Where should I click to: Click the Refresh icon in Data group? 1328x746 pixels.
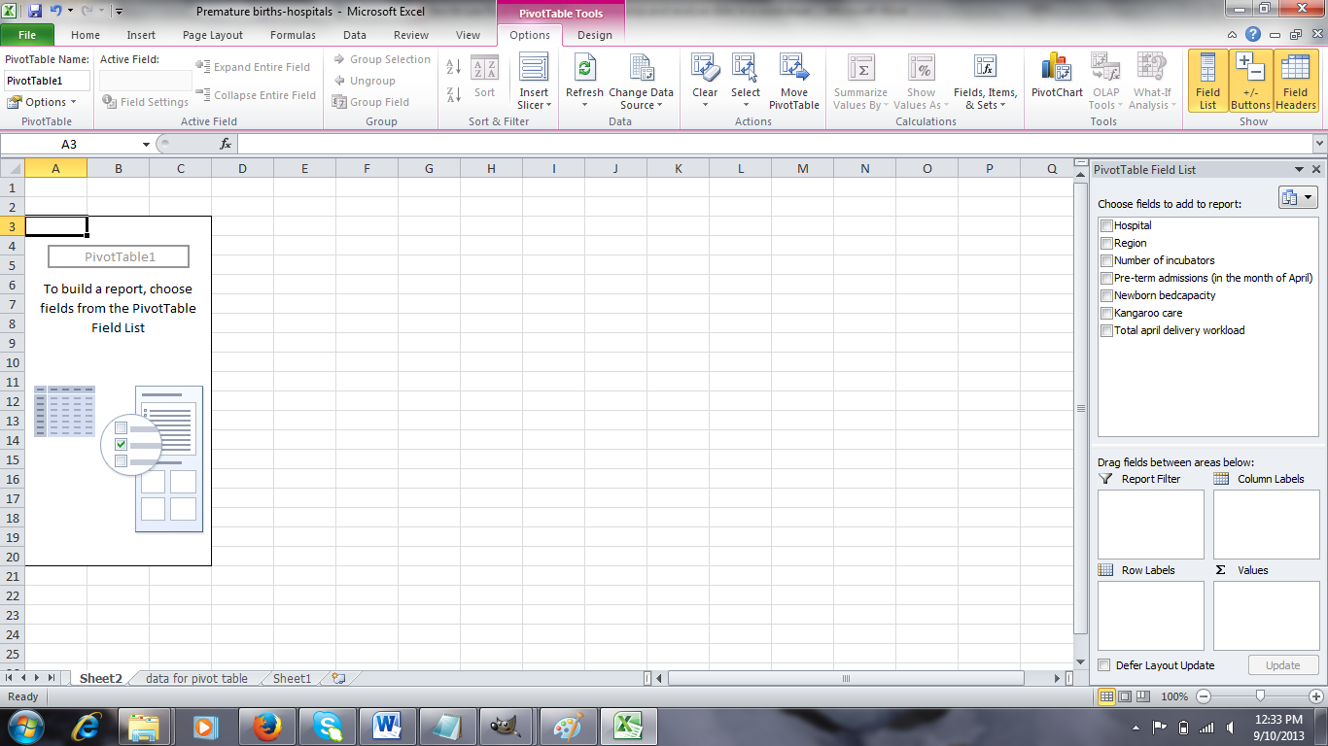point(584,69)
